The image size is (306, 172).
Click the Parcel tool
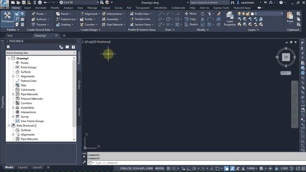tap(64, 14)
